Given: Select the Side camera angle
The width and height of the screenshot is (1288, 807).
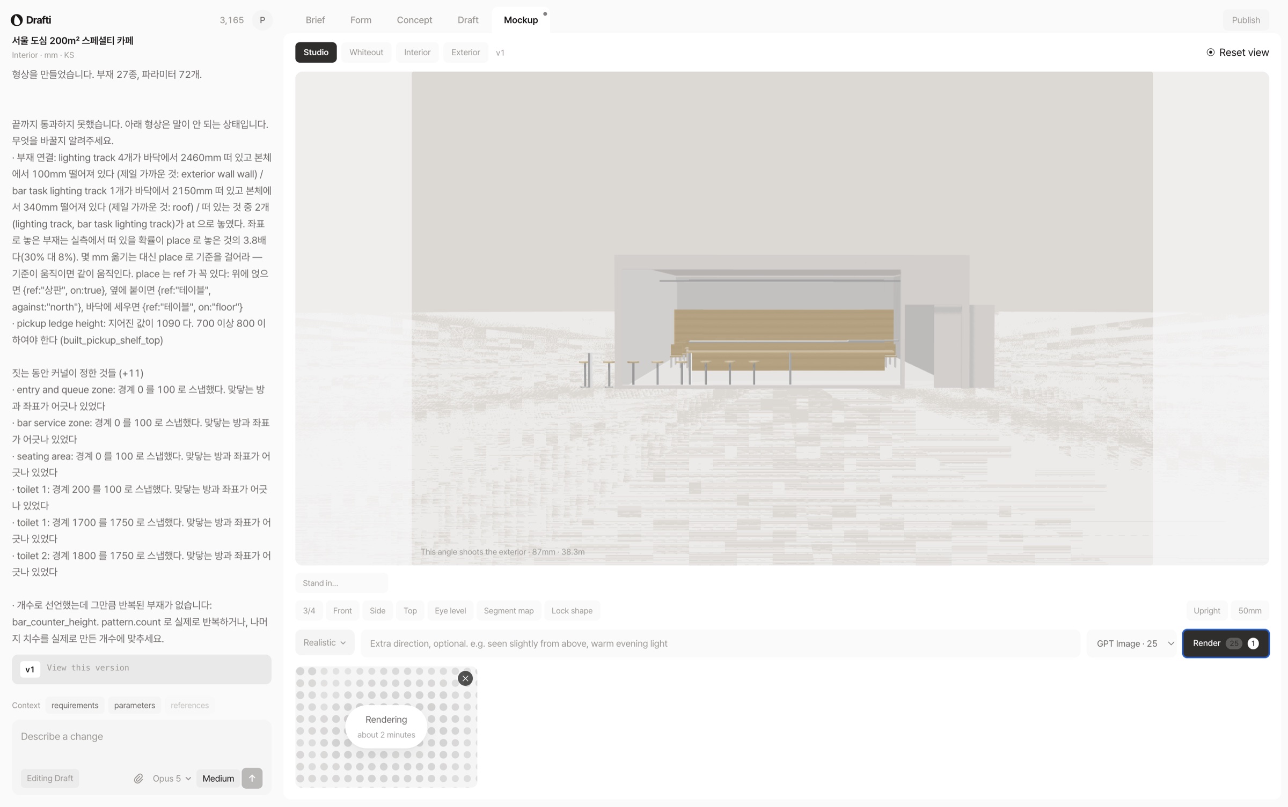Looking at the screenshot, I should pyautogui.click(x=377, y=611).
